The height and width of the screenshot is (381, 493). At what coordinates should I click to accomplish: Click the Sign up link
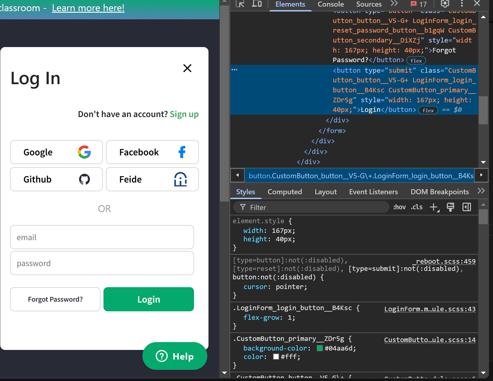(184, 114)
